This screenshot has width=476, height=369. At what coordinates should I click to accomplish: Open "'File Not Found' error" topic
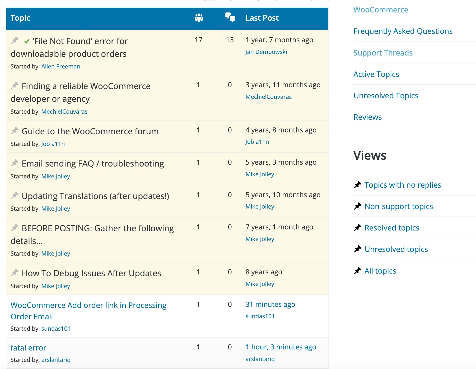point(69,48)
